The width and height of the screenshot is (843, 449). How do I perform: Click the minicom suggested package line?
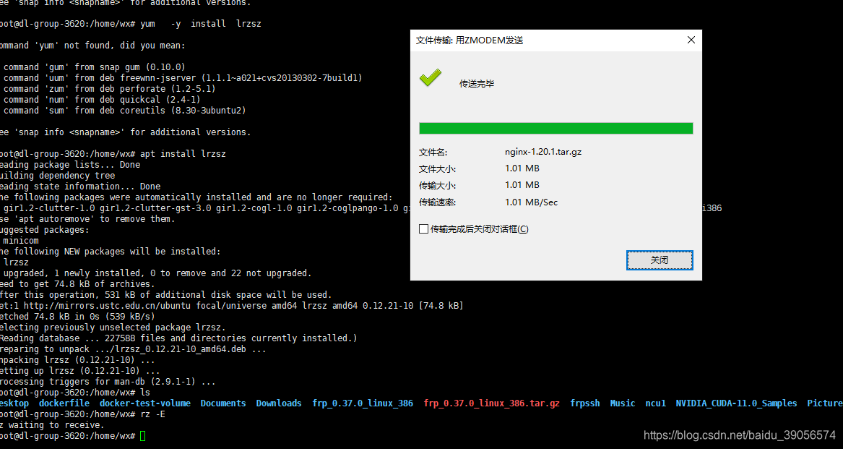pos(20,241)
